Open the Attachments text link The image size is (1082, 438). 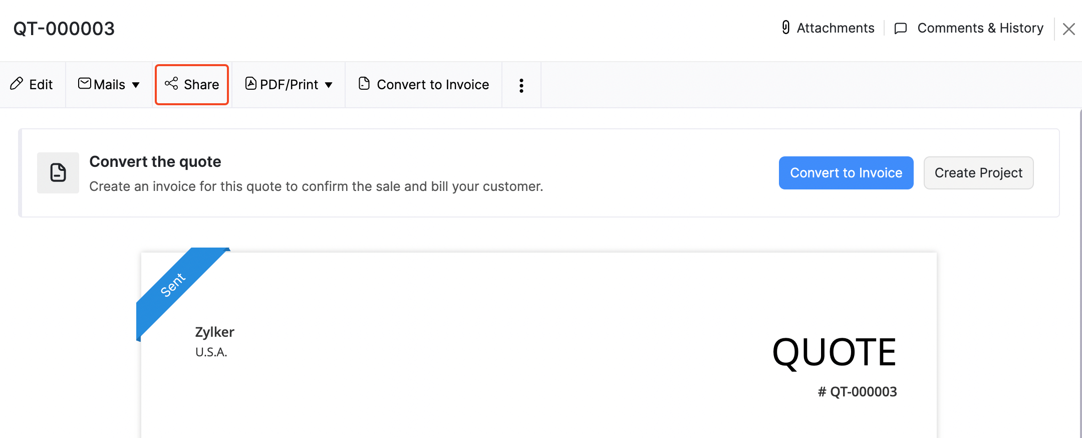pyautogui.click(x=836, y=28)
